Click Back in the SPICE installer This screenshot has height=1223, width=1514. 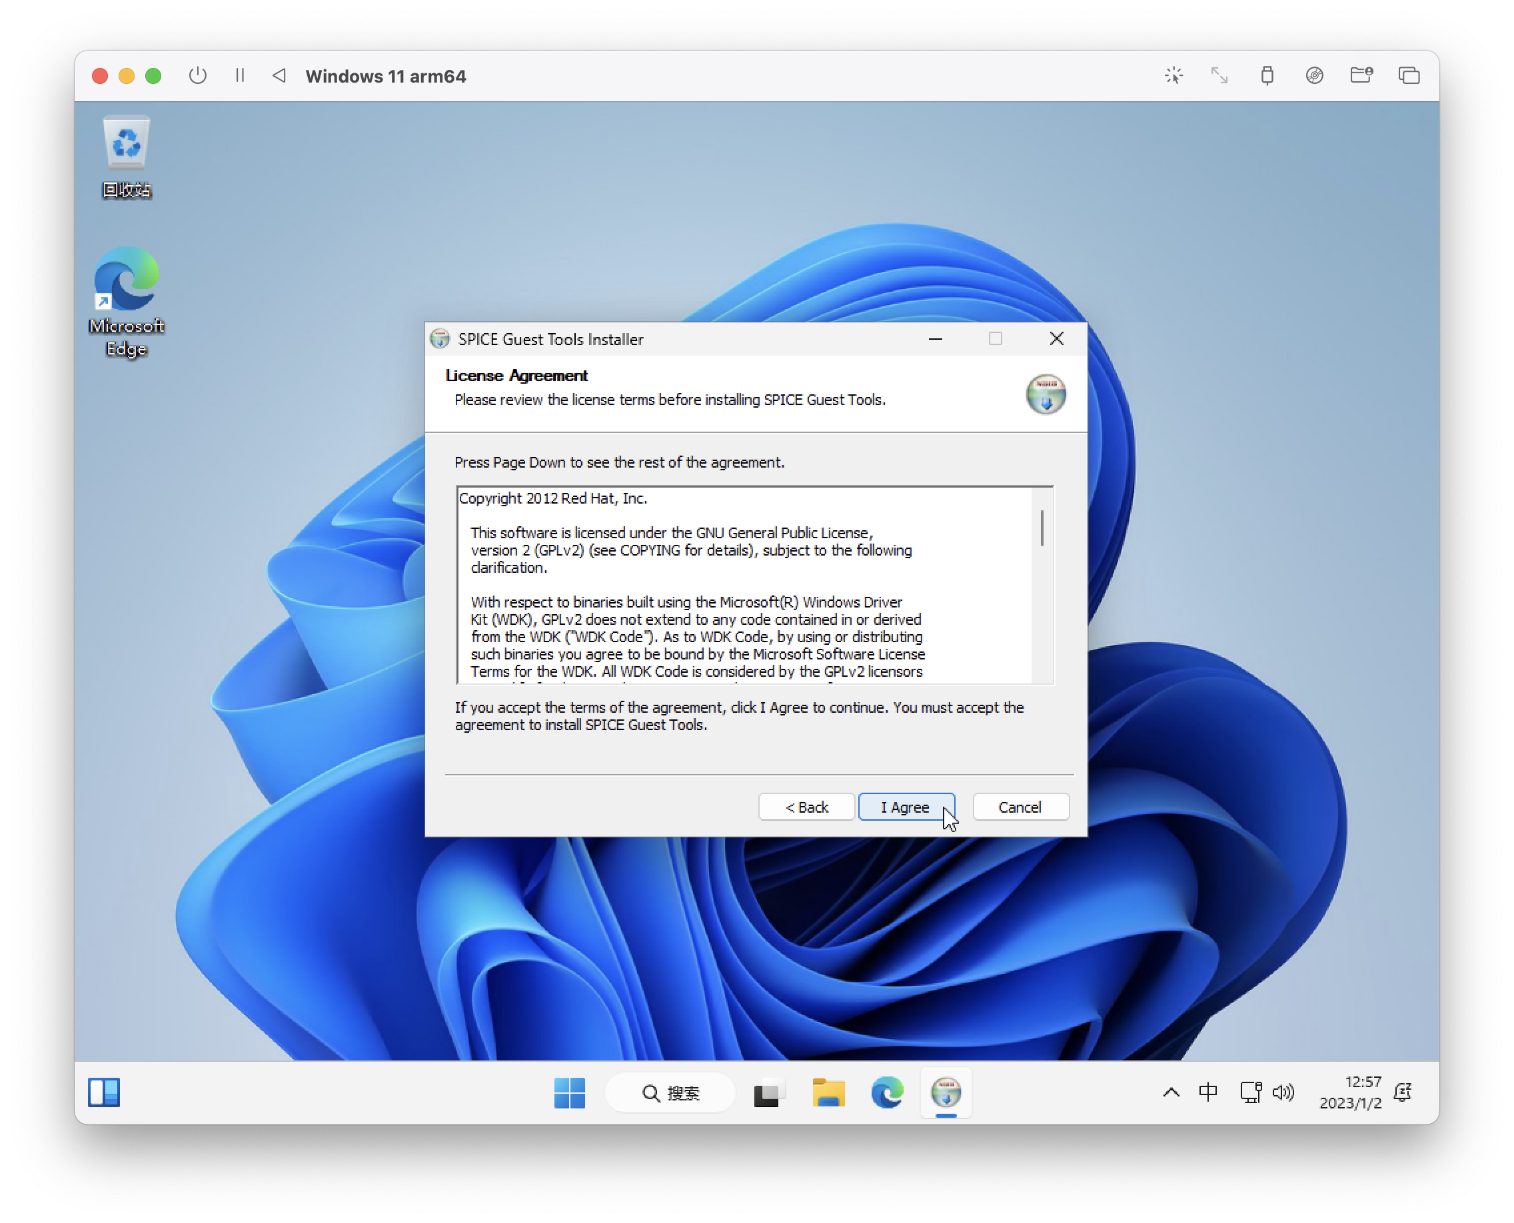coord(806,807)
